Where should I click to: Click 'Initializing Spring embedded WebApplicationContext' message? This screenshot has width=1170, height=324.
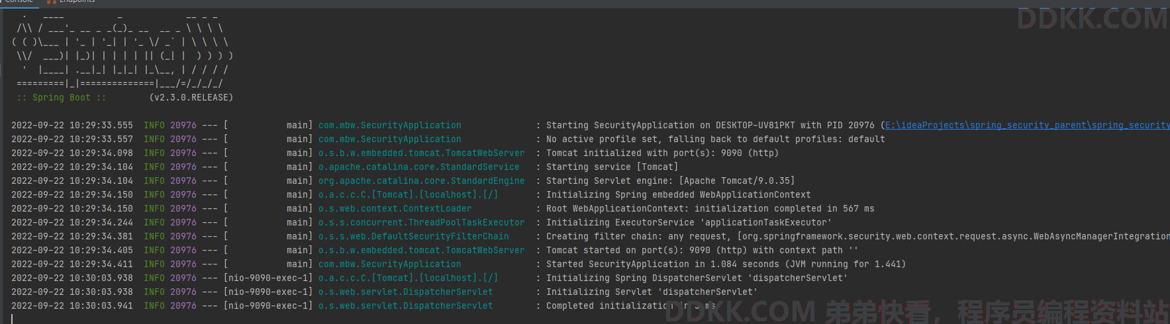tap(678, 194)
